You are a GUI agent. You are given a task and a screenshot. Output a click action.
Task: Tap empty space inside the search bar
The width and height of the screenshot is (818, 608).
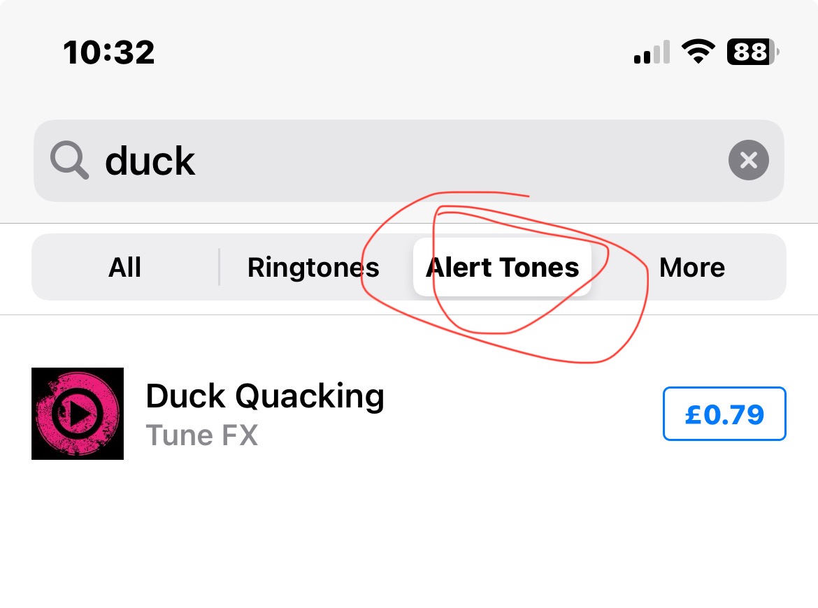(x=454, y=161)
